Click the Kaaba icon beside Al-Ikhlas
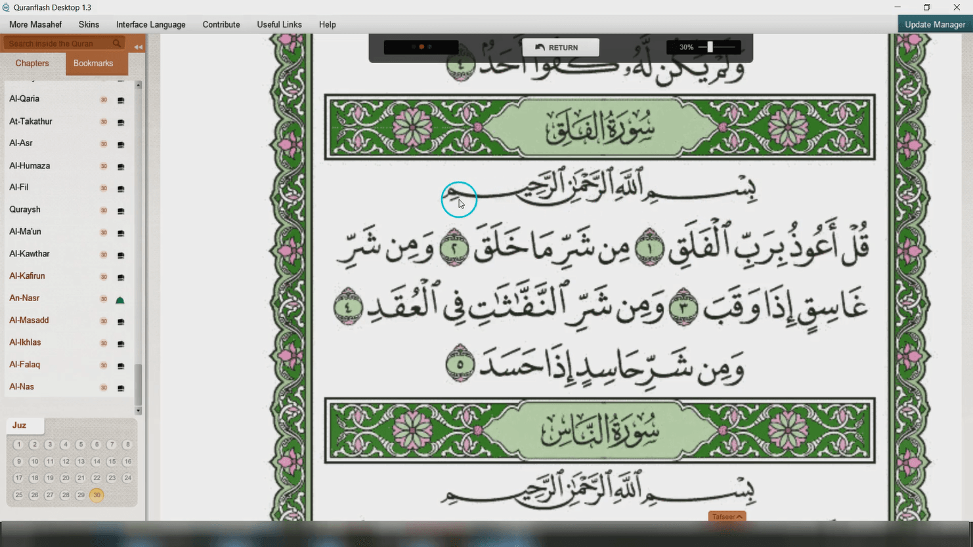973x547 pixels. tap(121, 344)
